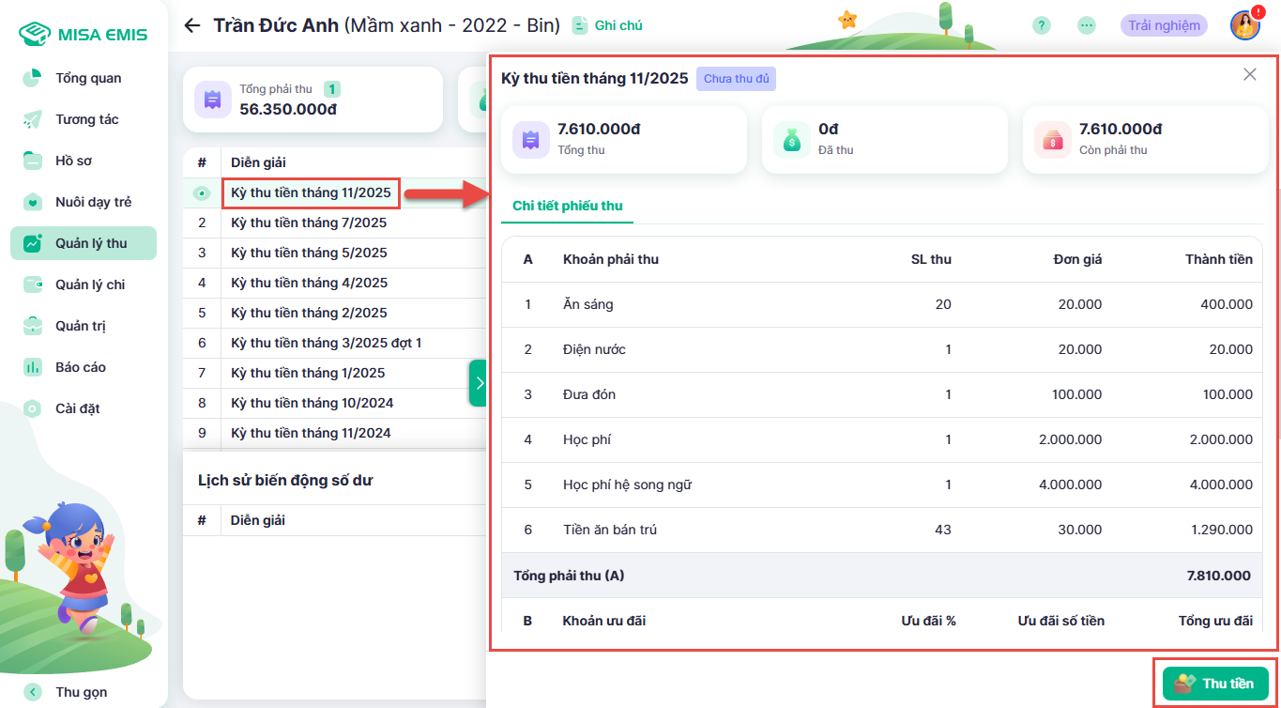Expand panel using green chevron handle
Viewport: 1281px width, 708px height.
[479, 383]
